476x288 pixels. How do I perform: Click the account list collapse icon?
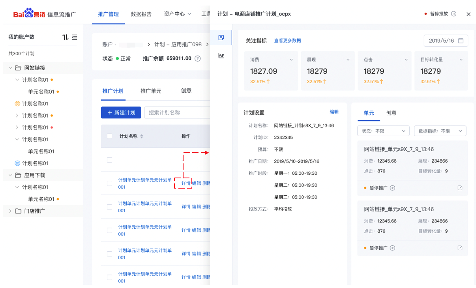coord(75,37)
